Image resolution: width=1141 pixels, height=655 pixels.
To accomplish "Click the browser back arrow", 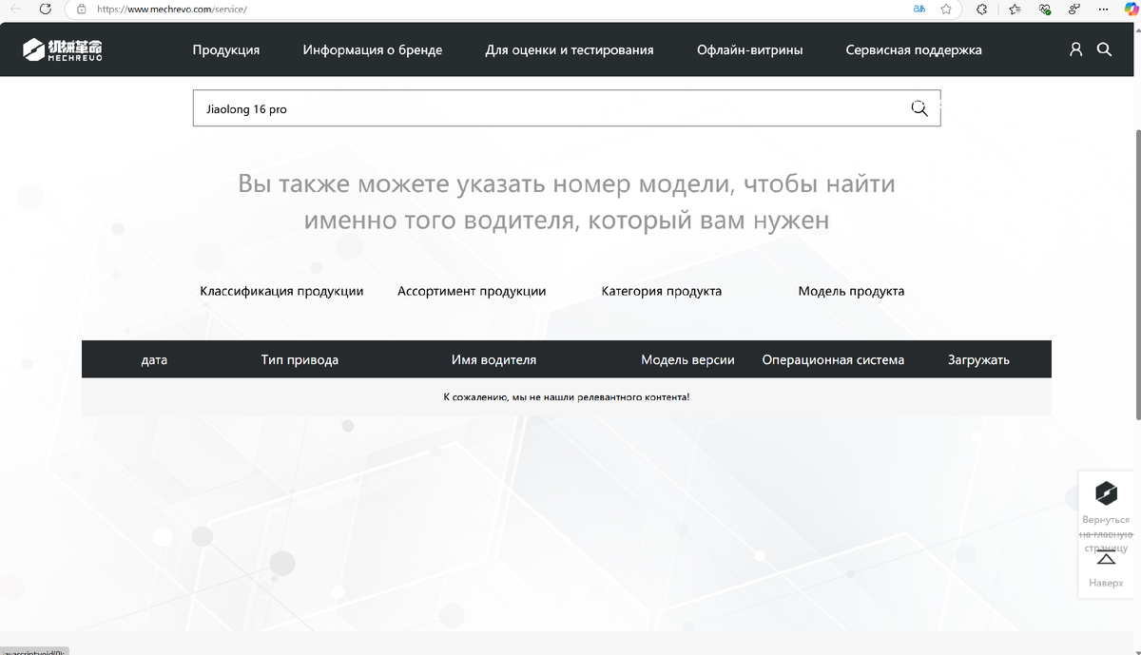I will [x=14, y=9].
